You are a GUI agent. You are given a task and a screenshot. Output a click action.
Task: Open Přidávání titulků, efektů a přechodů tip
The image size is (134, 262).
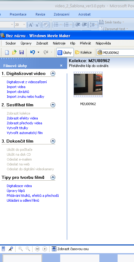click(33, 196)
